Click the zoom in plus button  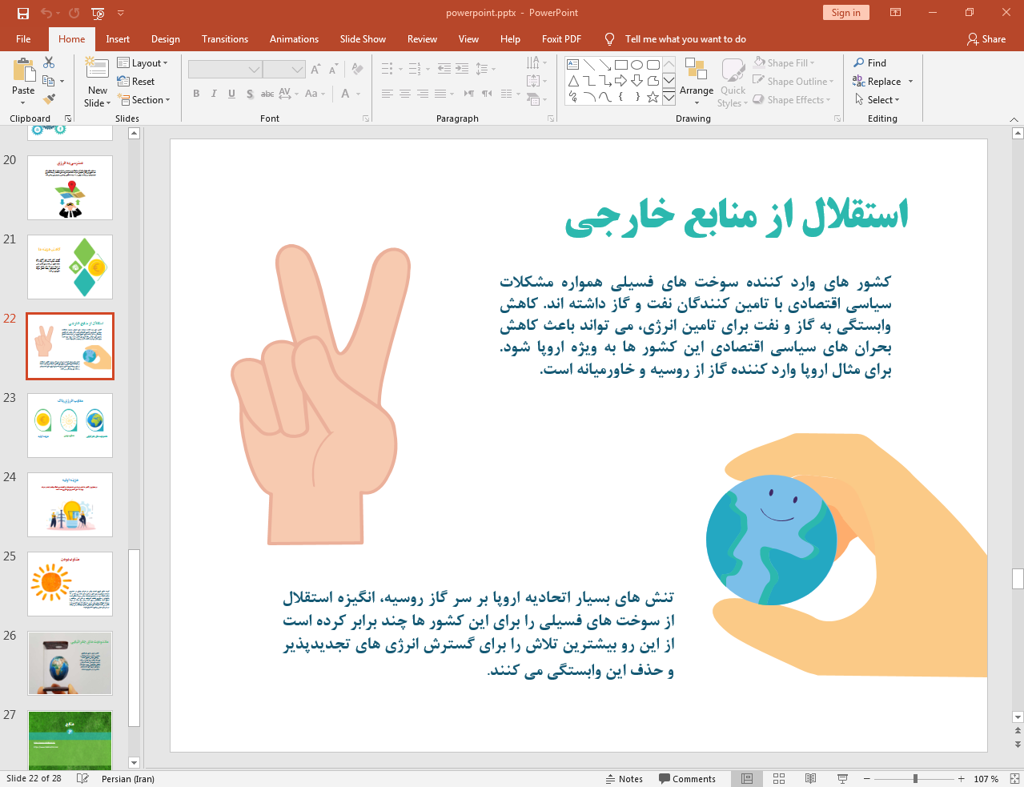click(962, 778)
